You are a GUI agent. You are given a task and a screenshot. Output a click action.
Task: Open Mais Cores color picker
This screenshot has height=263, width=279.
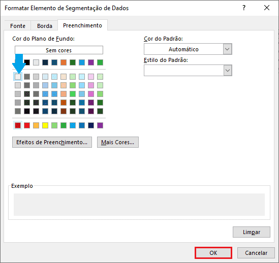118,142
